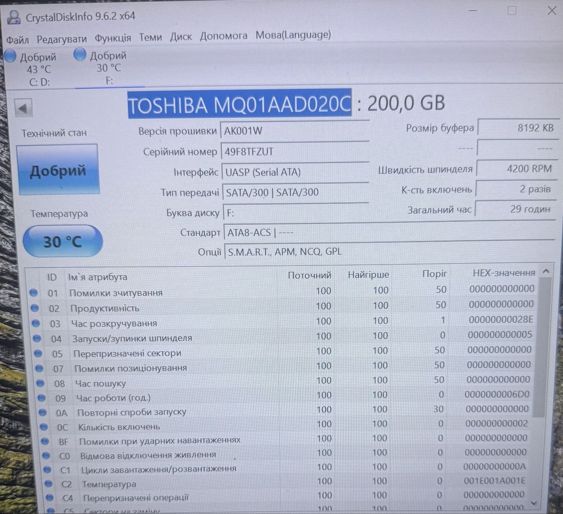Open the Редагувати menu
Screen dimensions: 563x514
(x=61, y=38)
